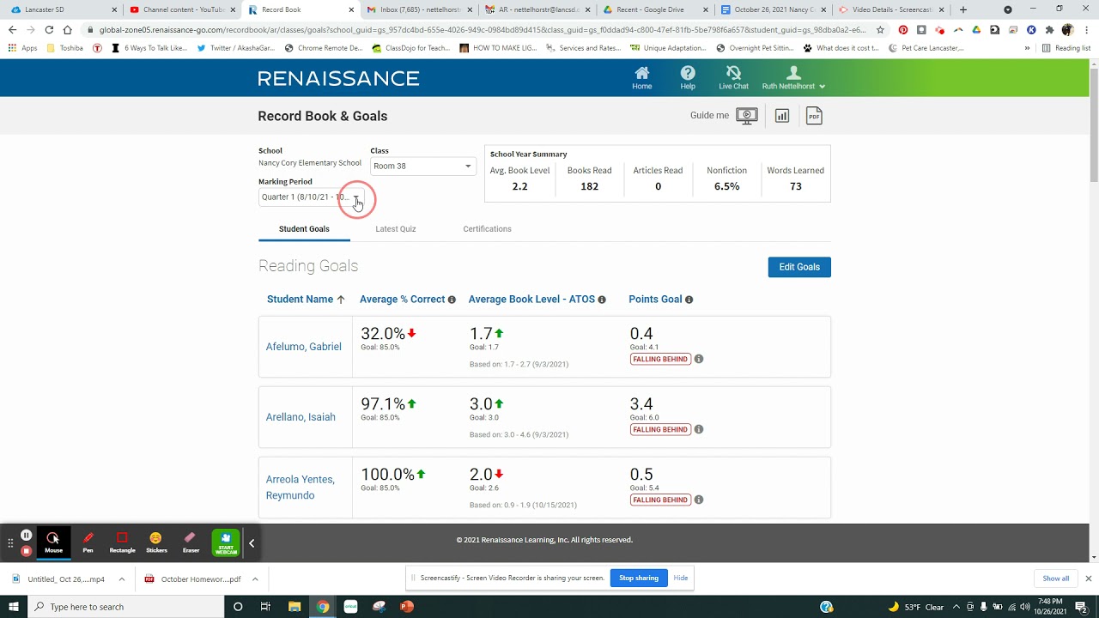This screenshot has height=618, width=1099.
Task: Show hidden system tray icons
Action: click(956, 607)
